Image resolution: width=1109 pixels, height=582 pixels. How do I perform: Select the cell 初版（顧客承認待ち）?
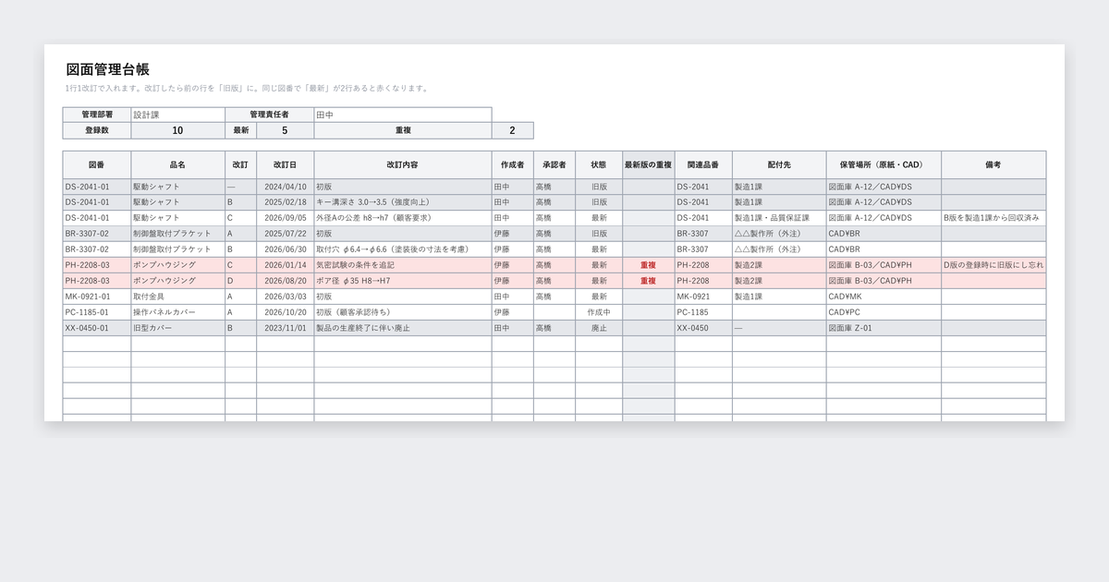403,312
